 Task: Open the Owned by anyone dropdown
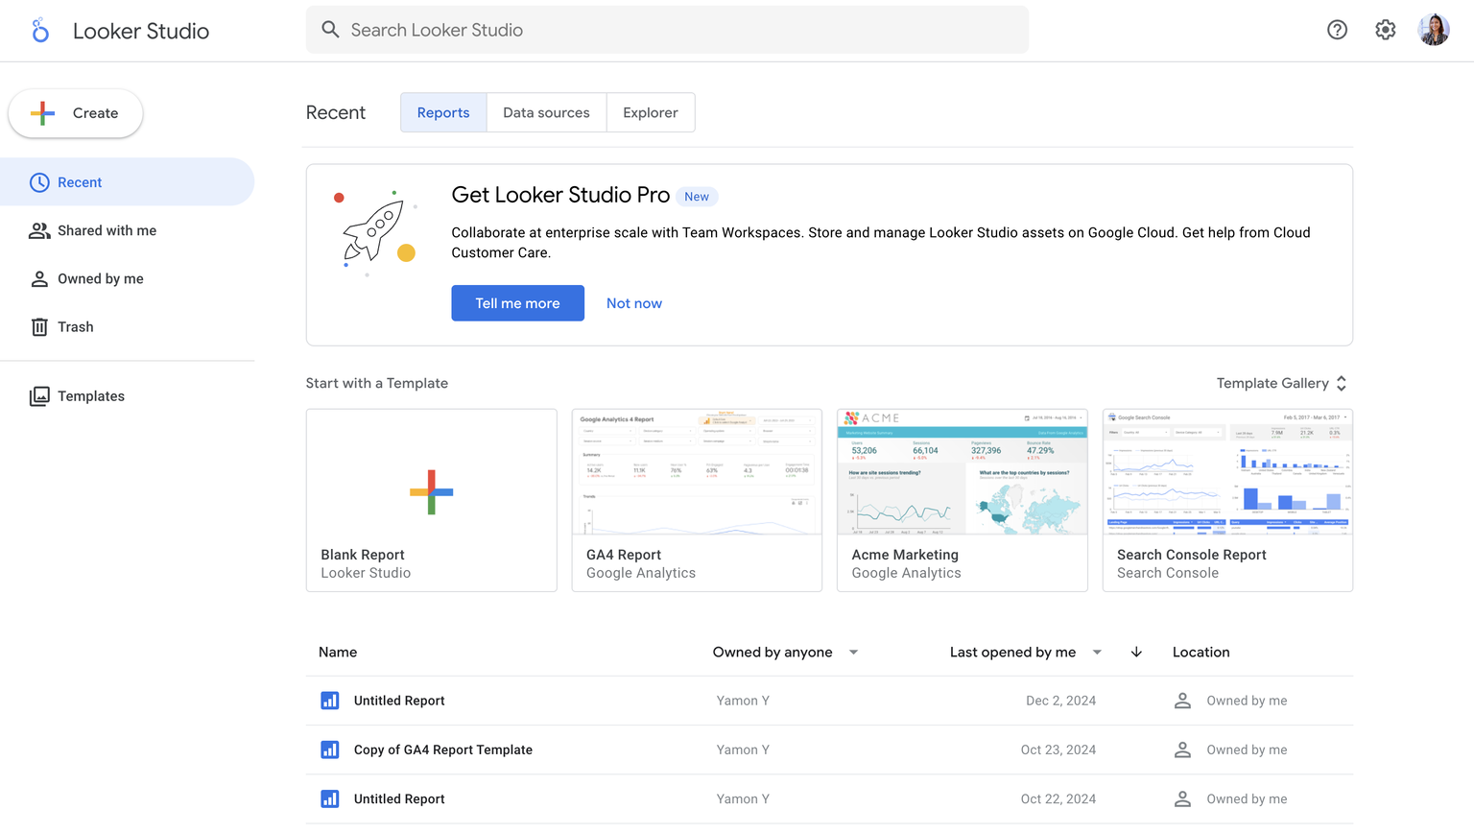(853, 652)
